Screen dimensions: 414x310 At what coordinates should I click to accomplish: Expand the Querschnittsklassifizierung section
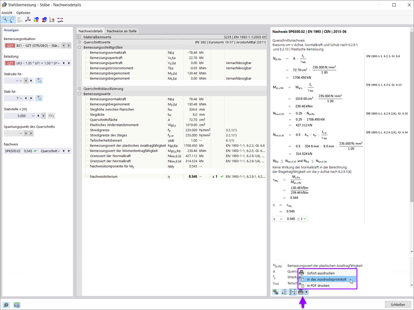[79, 89]
